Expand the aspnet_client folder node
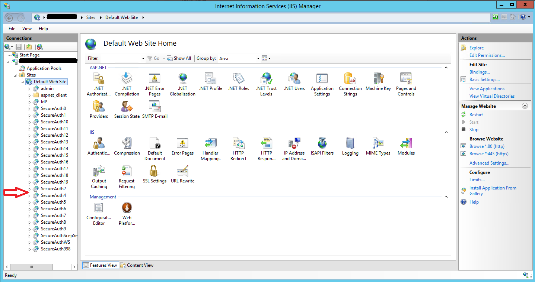Screen dimensions: 535x282 point(30,95)
